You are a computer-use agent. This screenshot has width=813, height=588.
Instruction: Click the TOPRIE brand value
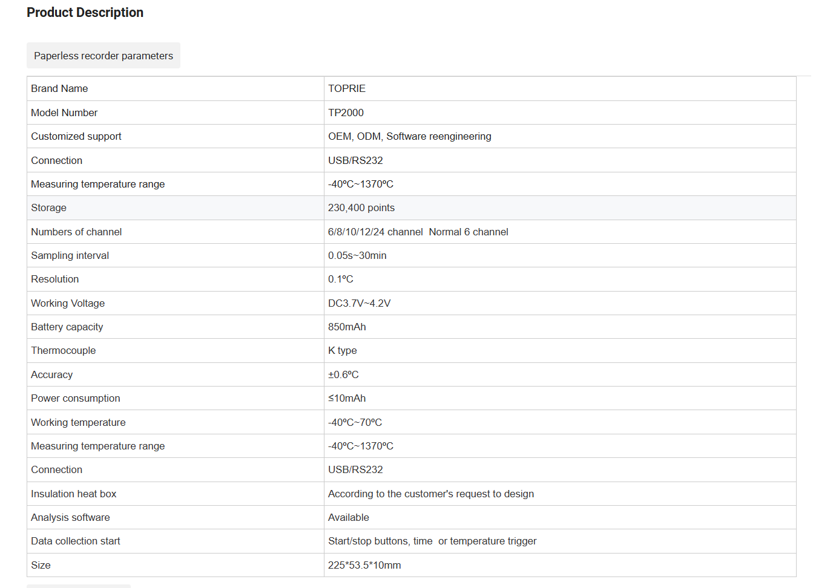(x=347, y=88)
